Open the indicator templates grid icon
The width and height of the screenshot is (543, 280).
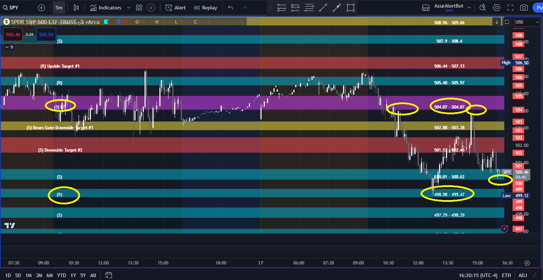coord(139,8)
